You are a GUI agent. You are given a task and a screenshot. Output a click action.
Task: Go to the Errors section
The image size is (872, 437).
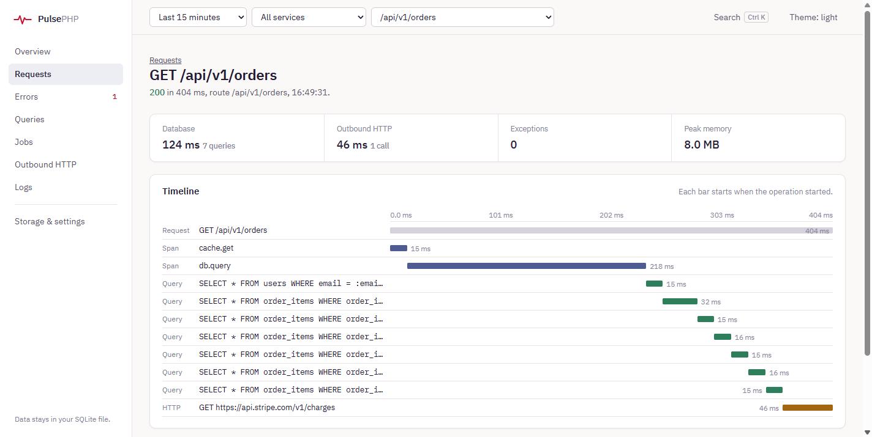(66, 97)
